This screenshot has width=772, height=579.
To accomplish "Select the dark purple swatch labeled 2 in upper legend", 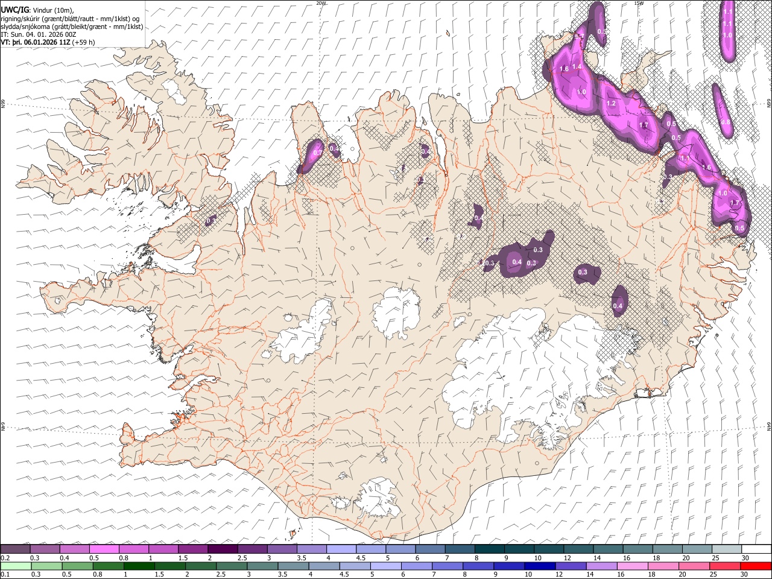I will (223, 549).
